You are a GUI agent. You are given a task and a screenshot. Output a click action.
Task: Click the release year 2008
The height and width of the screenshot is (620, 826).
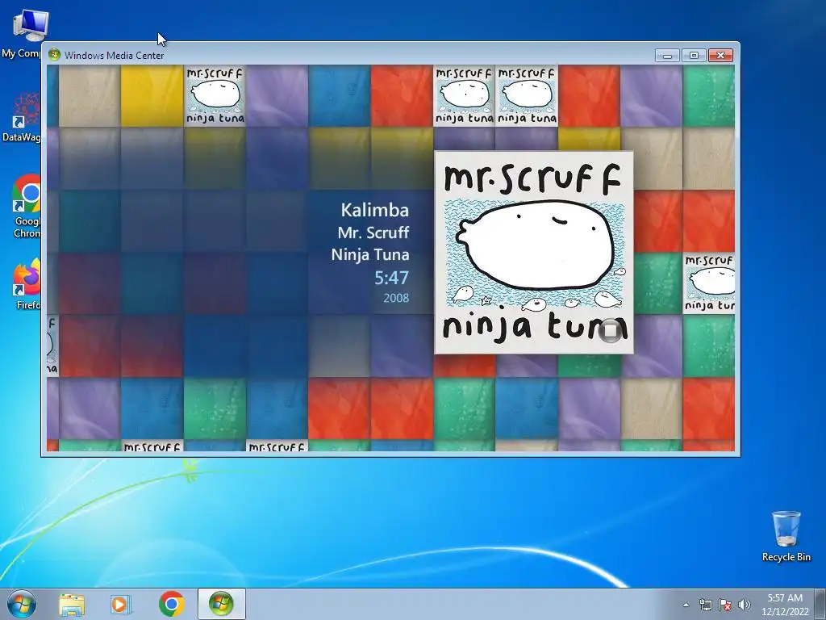(x=396, y=298)
